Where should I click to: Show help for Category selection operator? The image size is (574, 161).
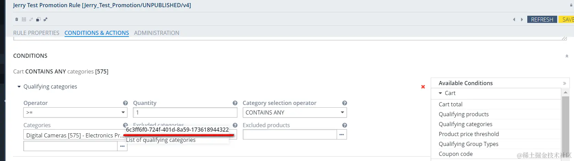tap(345, 103)
